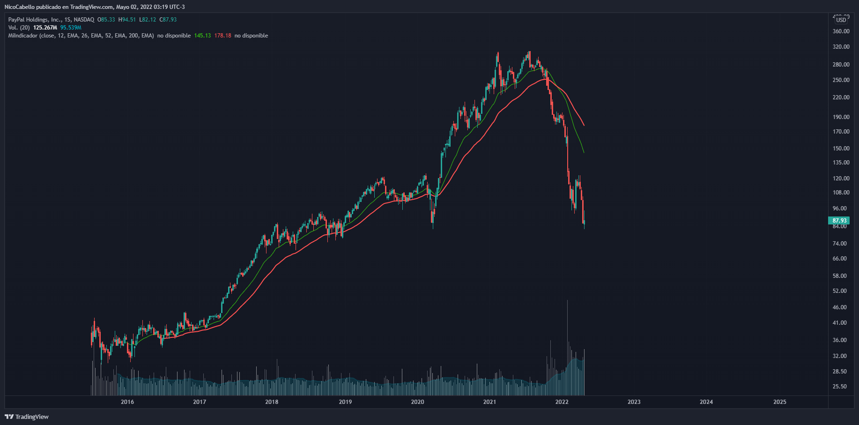The height and width of the screenshot is (425, 859).
Task: Click the 280.00 price scale label
Action: point(841,65)
